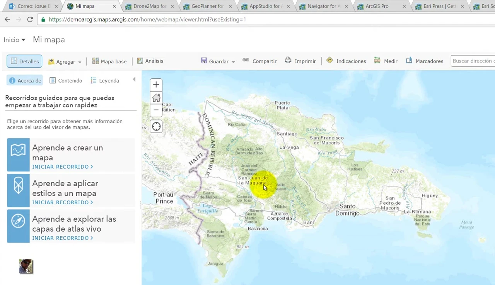Image resolution: width=495 pixels, height=285 pixels.
Task: Click the Santiago map label
Action: pos(287,134)
